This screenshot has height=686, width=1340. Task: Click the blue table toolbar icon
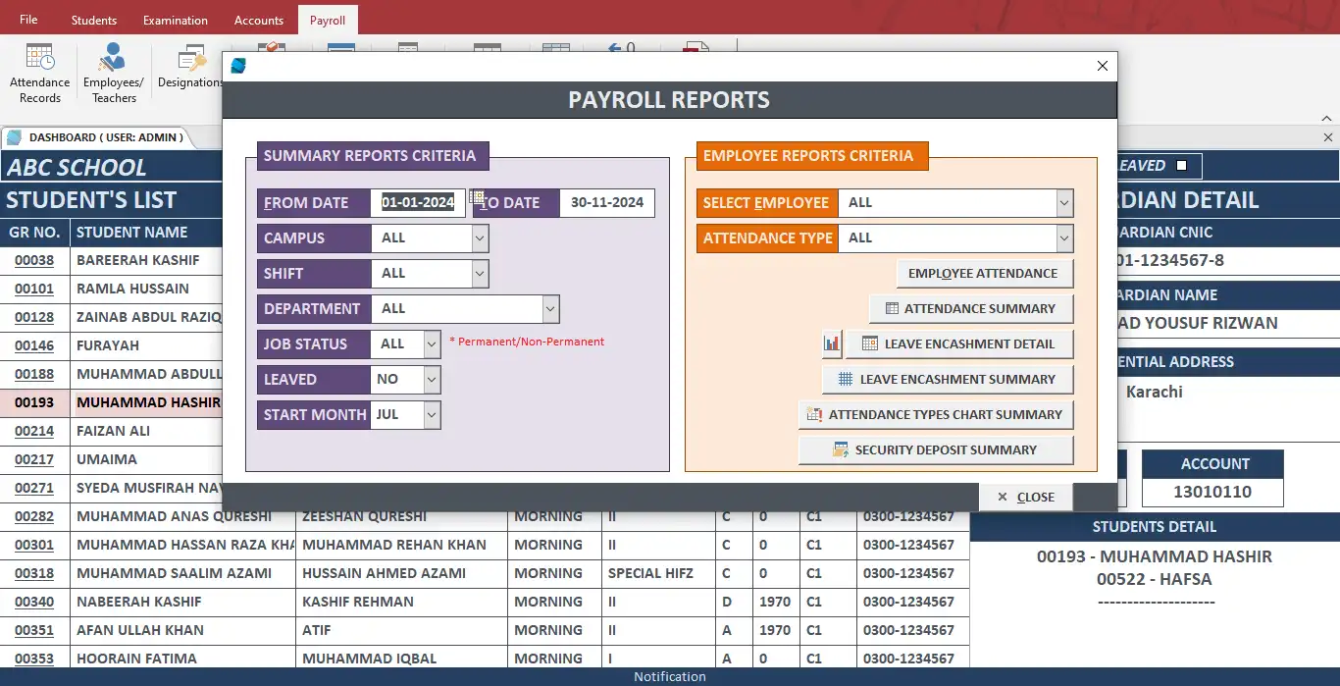(341, 46)
